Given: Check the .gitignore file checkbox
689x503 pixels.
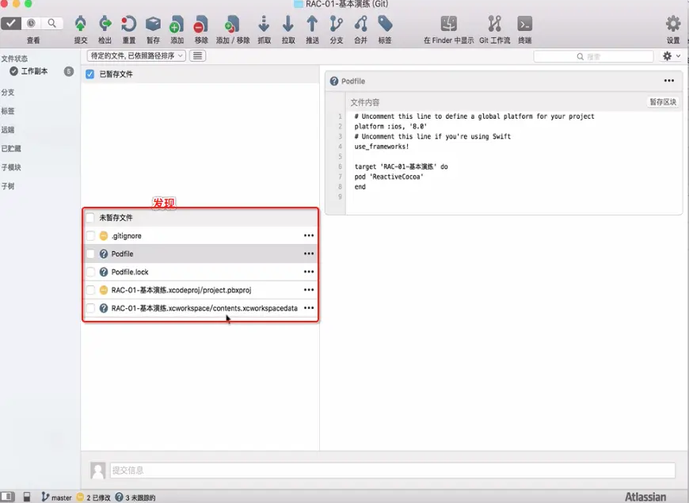Looking at the screenshot, I should [x=90, y=236].
